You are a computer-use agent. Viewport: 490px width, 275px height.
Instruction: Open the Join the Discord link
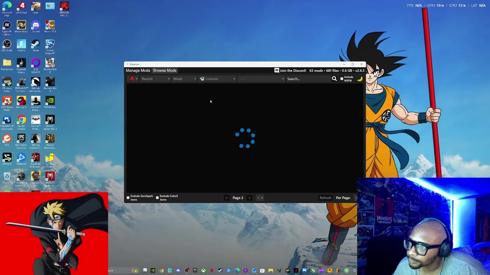(290, 70)
